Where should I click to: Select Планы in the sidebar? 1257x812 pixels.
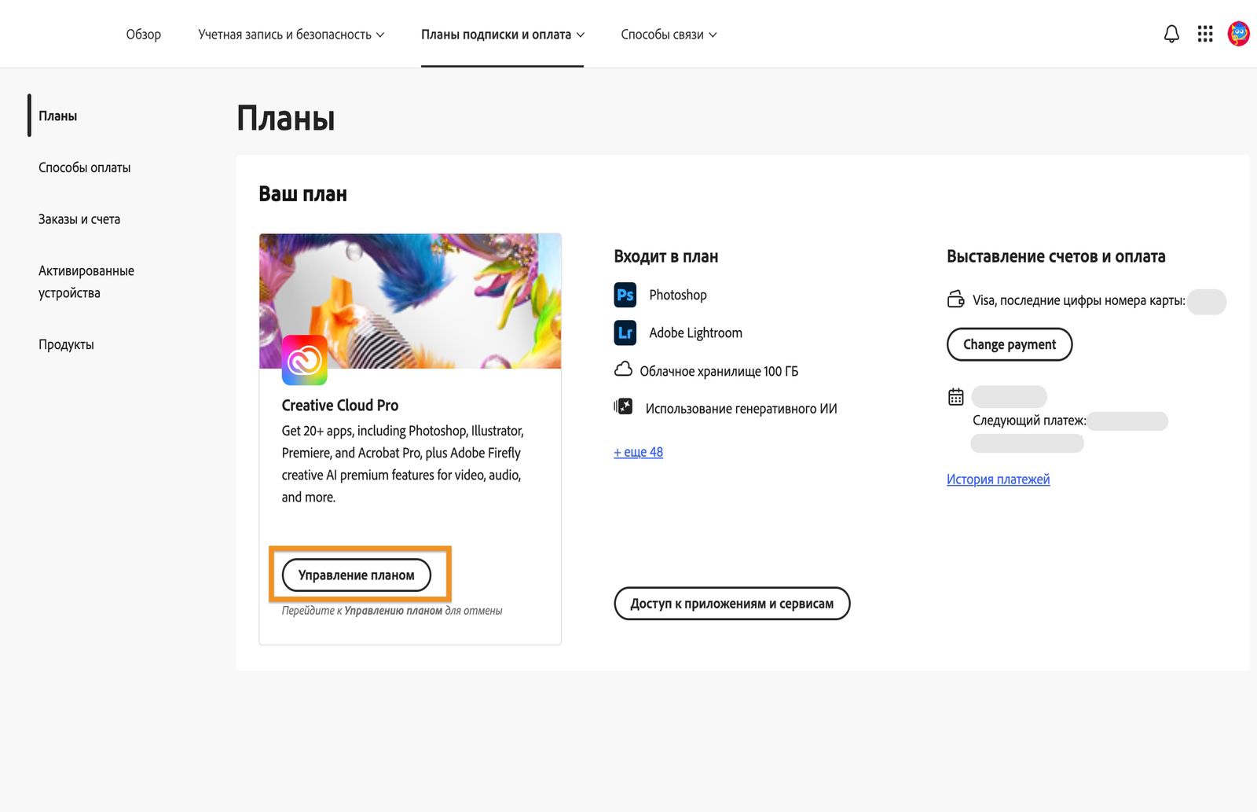click(x=58, y=116)
